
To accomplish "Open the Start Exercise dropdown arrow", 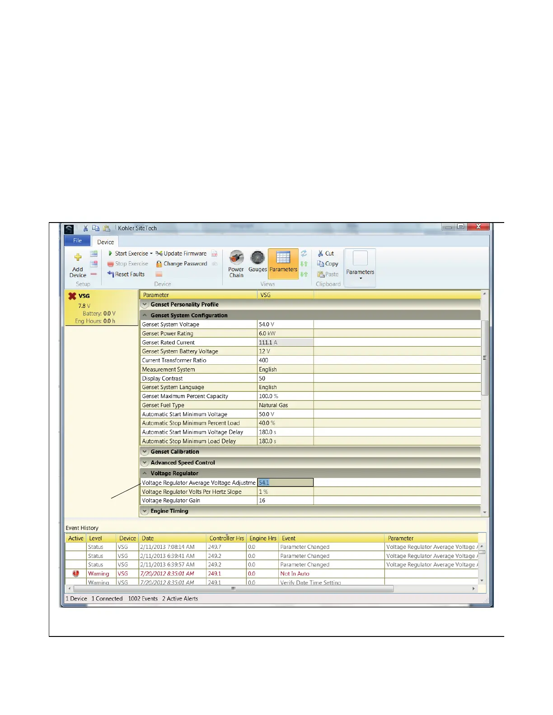I will click(x=151, y=254).
